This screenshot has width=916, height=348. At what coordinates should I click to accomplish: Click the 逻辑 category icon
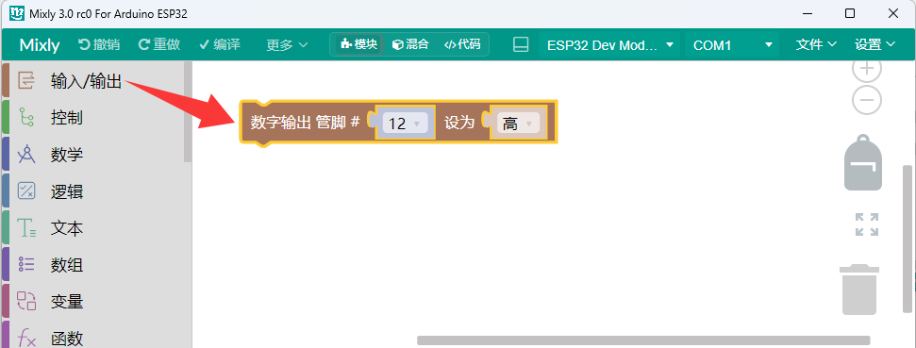pyautogui.click(x=26, y=191)
